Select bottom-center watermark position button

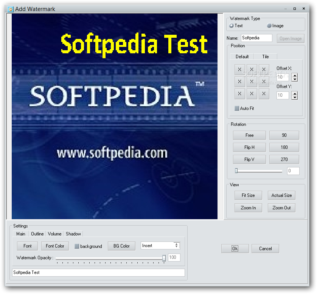252,94
